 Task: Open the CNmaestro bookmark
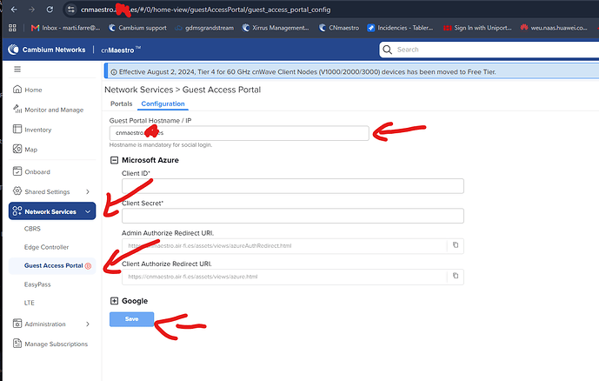point(339,28)
